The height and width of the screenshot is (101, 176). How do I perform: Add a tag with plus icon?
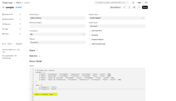pyautogui.click(x=20, y=29)
